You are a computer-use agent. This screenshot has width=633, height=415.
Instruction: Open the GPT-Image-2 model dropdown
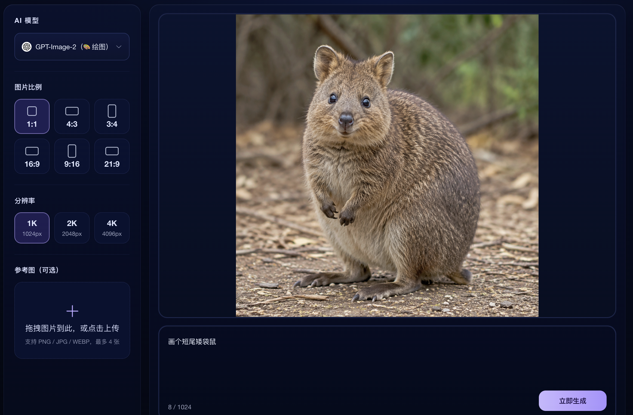[72, 47]
